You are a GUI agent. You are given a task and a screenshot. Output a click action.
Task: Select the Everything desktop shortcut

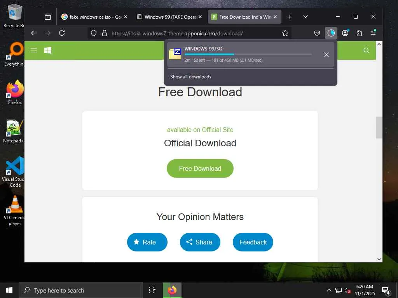click(x=14, y=54)
